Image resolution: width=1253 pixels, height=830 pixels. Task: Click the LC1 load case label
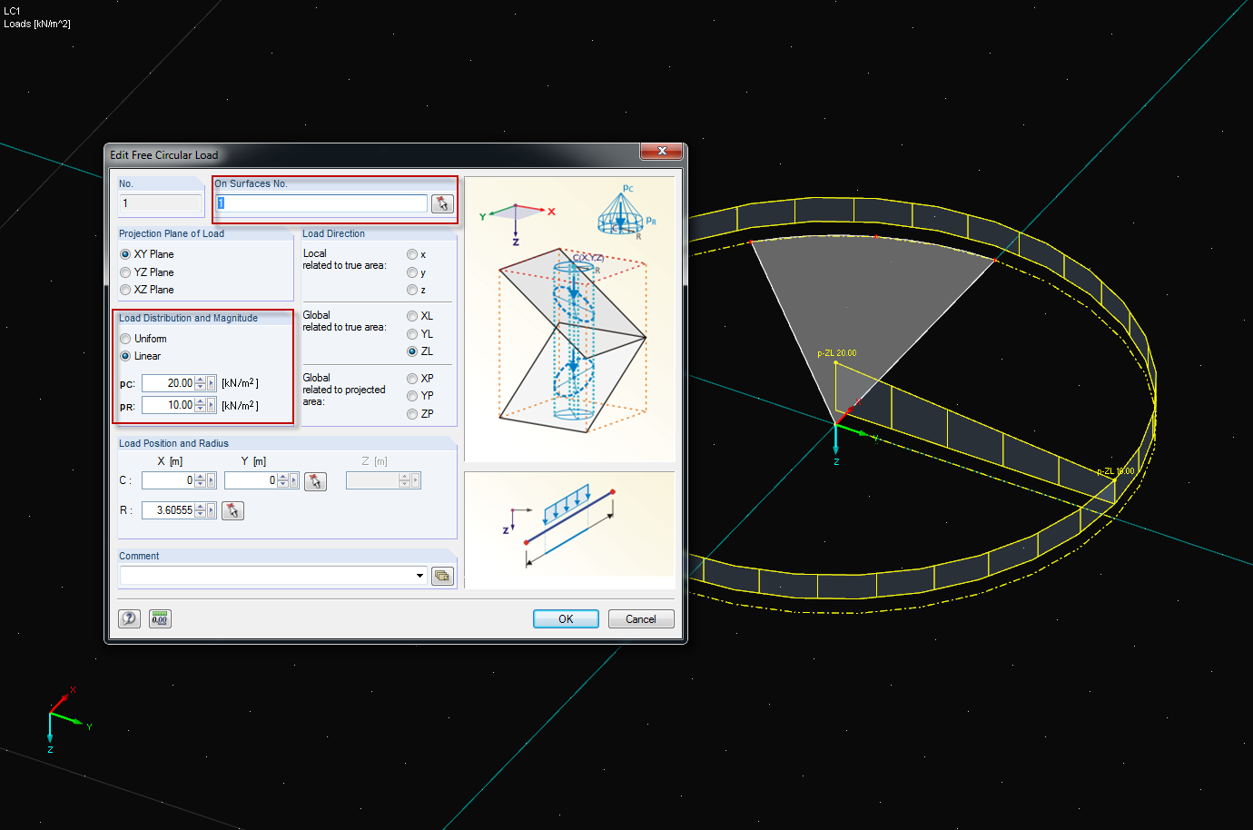(12, 12)
